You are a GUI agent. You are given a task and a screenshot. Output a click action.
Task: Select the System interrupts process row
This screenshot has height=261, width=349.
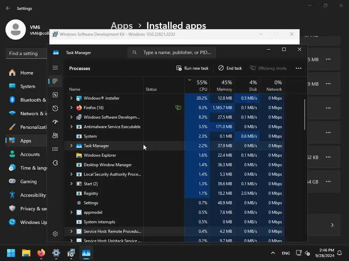point(174,222)
